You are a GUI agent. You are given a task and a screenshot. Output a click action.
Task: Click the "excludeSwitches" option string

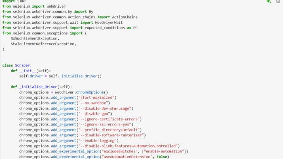tap(120, 151)
